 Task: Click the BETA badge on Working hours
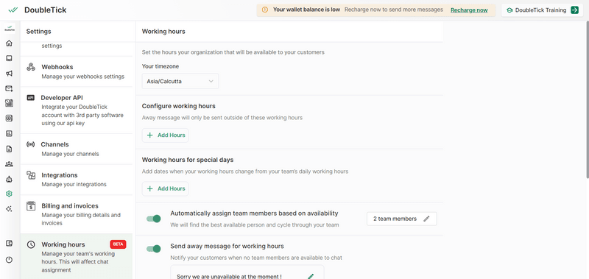(118, 244)
